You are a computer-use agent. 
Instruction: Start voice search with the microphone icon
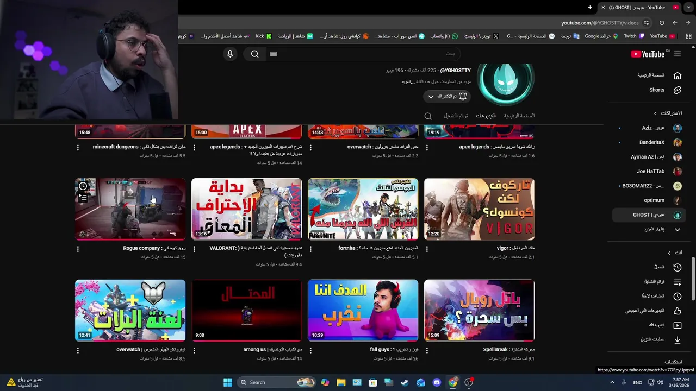(x=230, y=54)
